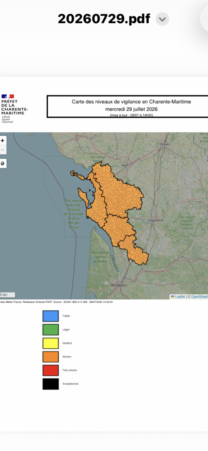Click the blue Faible color swatch
The width and height of the screenshot is (208, 451).
50,316
